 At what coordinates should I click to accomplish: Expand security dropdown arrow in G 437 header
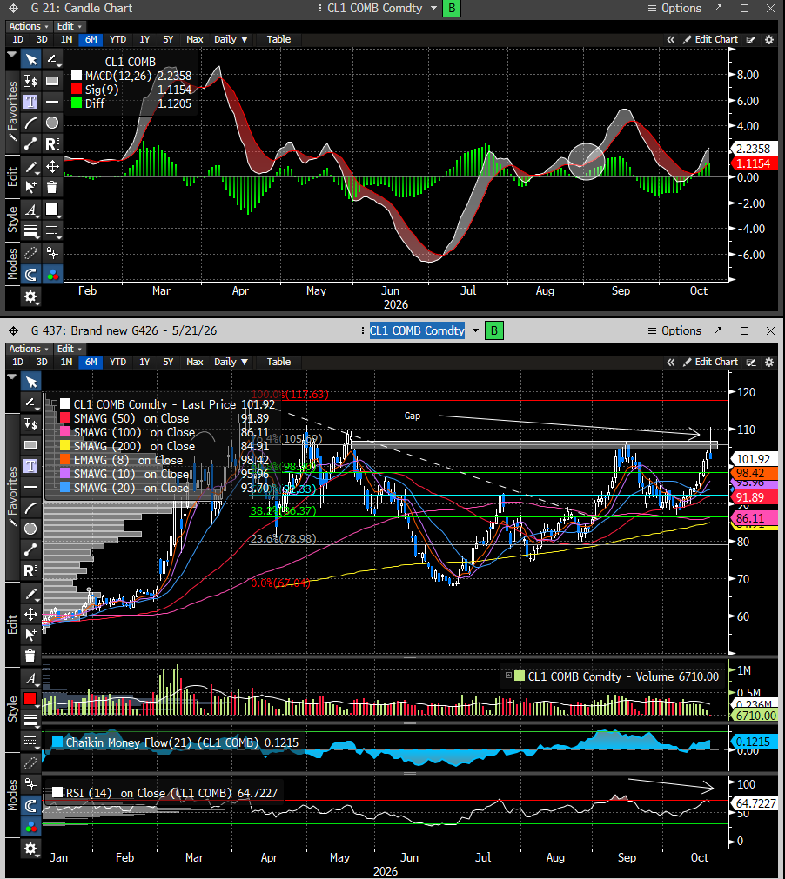(476, 330)
